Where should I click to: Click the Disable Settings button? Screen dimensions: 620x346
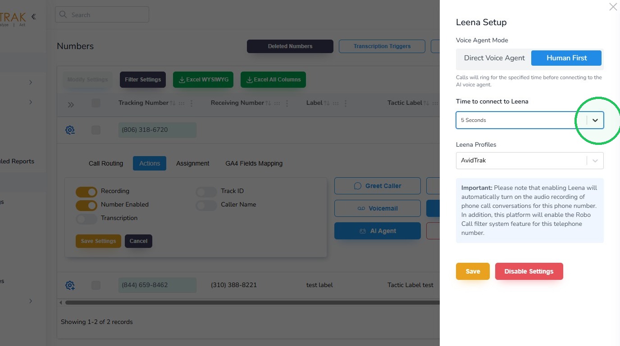[x=529, y=271]
